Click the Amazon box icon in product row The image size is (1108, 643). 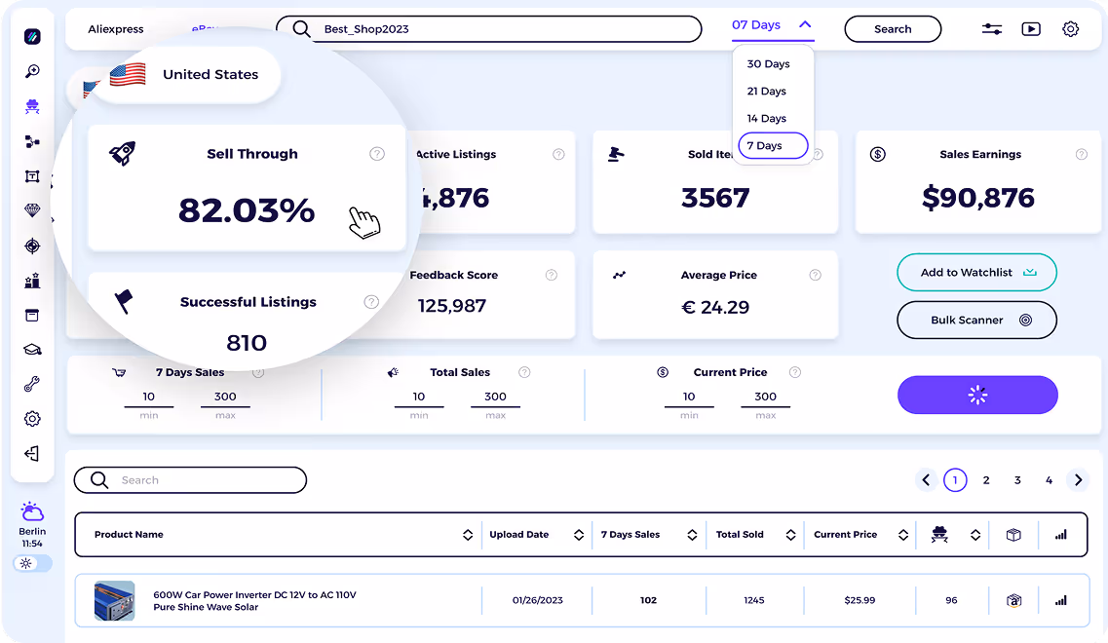(1013, 600)
